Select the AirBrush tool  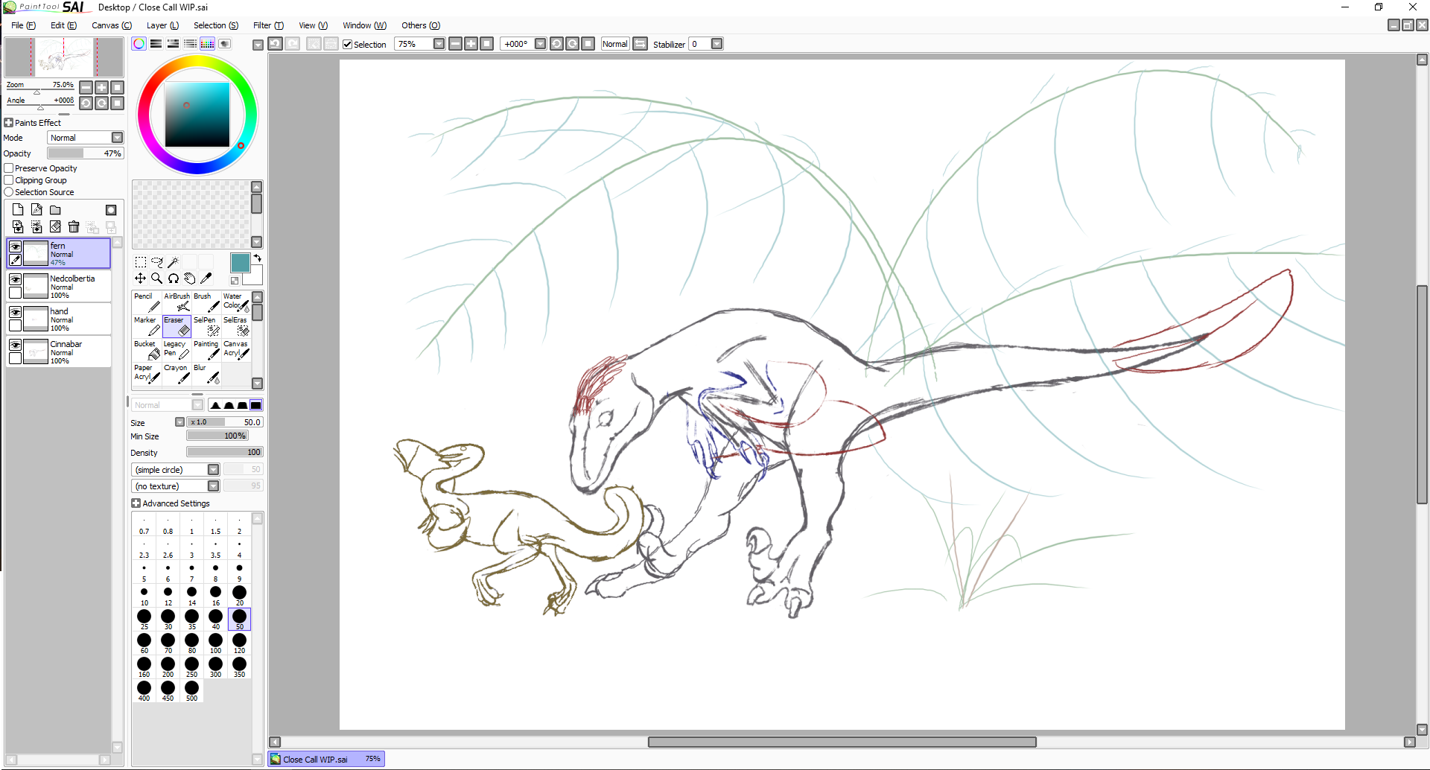(177, 302)
